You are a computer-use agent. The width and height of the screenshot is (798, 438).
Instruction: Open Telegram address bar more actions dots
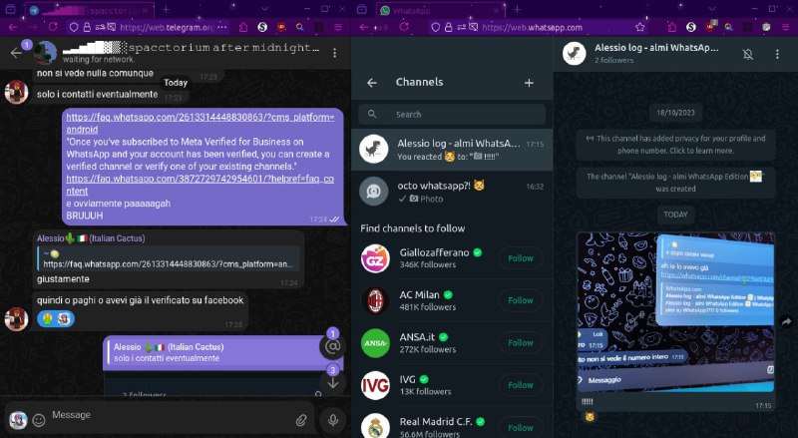221,27
